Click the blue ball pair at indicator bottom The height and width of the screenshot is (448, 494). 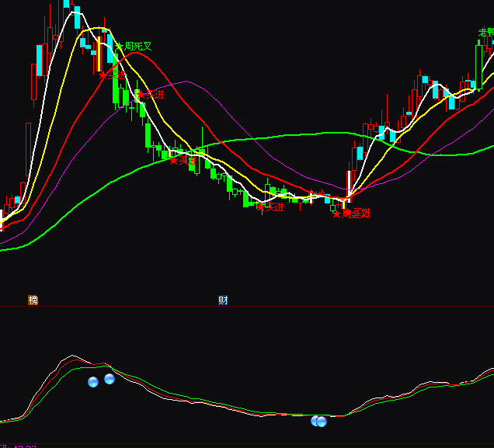(x=319, y=422)
